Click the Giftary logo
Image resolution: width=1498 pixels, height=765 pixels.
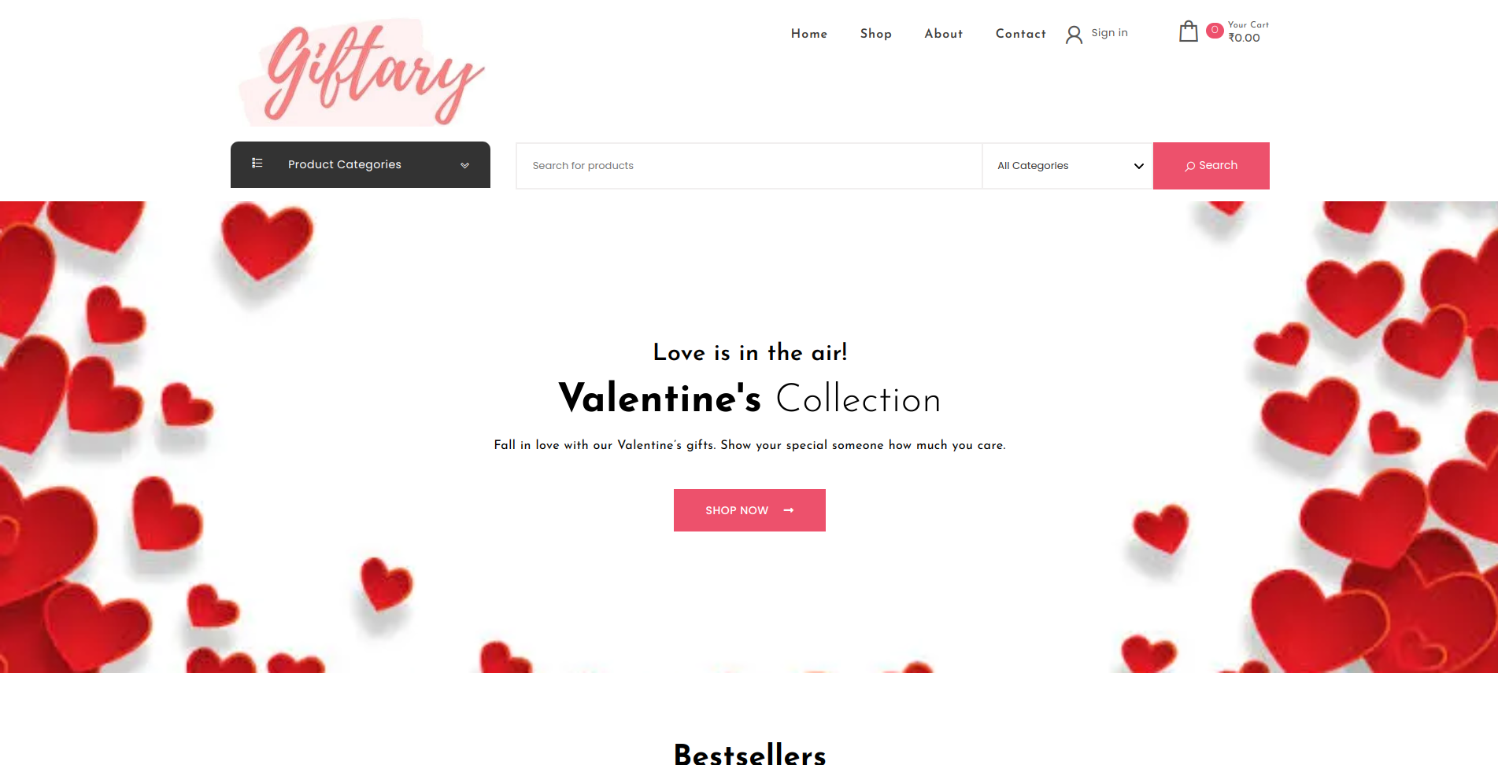click(362, 72)
